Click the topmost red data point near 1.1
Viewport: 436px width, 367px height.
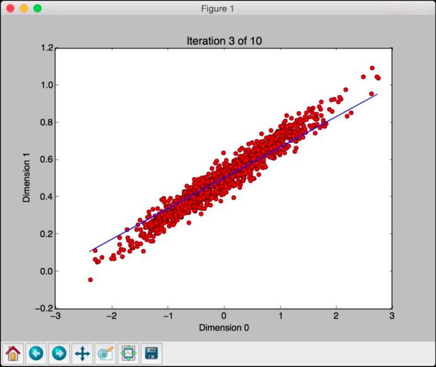point(372,68)
